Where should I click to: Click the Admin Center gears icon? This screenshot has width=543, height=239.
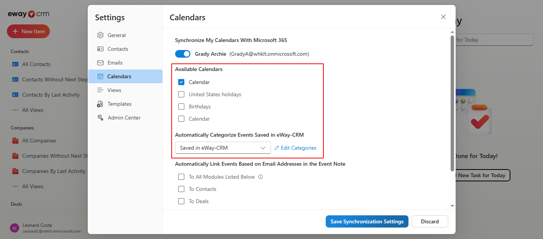[100, 118]
